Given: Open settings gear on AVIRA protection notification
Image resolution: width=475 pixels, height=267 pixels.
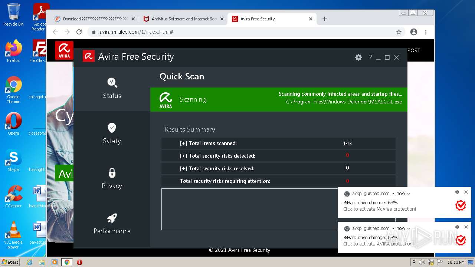Looking at the screenshot, I should click(457, 227).
